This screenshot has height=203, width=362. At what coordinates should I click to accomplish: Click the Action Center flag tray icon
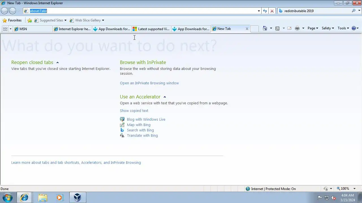click(320, 198)
